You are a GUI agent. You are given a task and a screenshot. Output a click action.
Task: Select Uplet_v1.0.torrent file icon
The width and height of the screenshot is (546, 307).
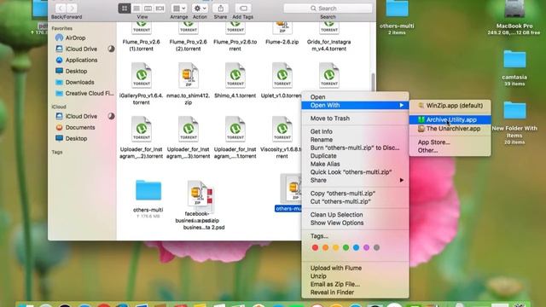282,75
